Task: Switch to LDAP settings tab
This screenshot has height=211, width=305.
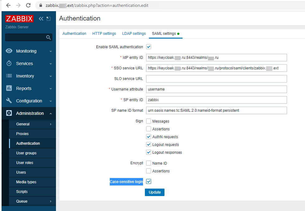Action: tap(134, 34)
